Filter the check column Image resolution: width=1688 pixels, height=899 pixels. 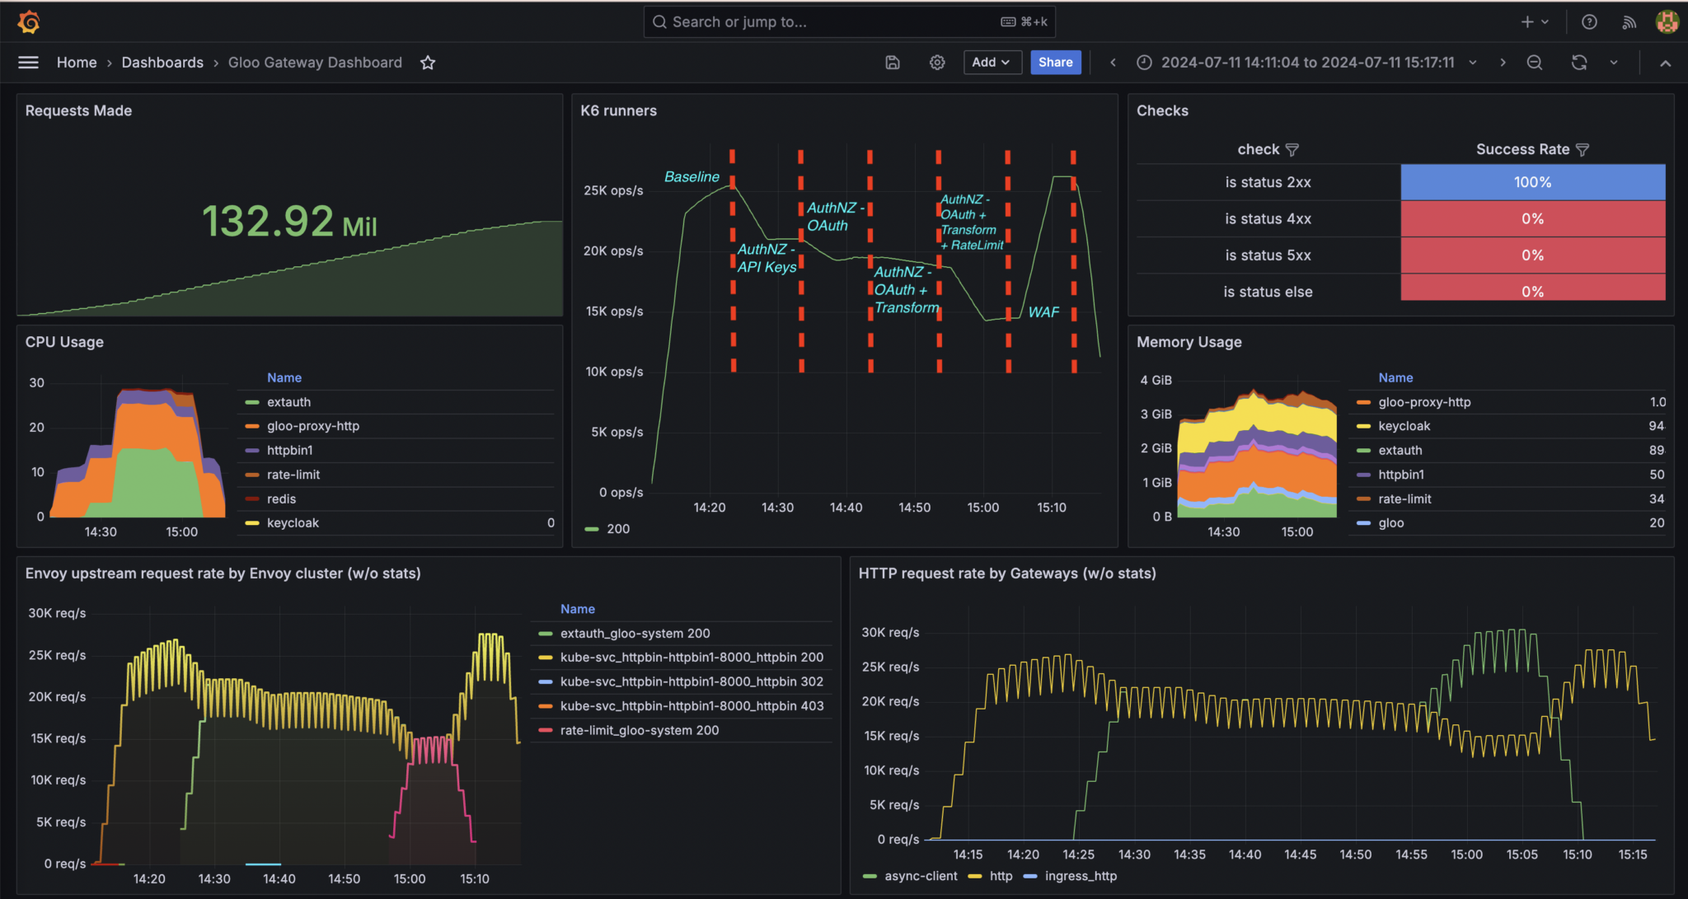[x=1292, y=150]
